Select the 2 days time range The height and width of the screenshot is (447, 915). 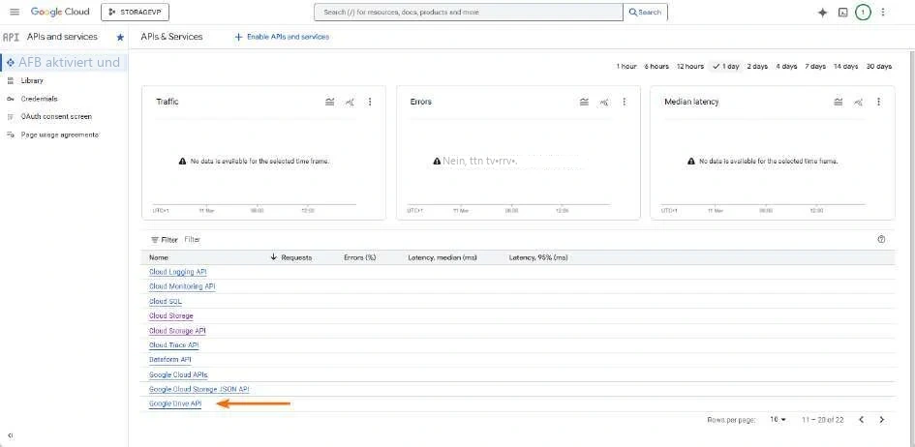[x=757, y=67]
